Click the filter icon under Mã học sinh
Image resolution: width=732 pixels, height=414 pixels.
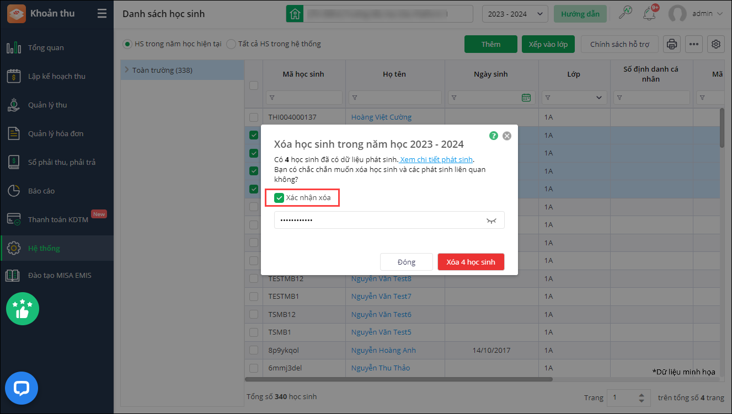pos(272,98)
